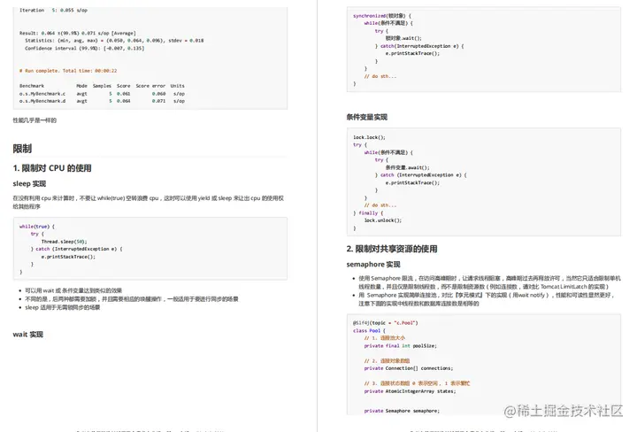Click the 'Thread.sleep(50);' code line
This screenshot has width=637, height=432.
pos(64,242)
